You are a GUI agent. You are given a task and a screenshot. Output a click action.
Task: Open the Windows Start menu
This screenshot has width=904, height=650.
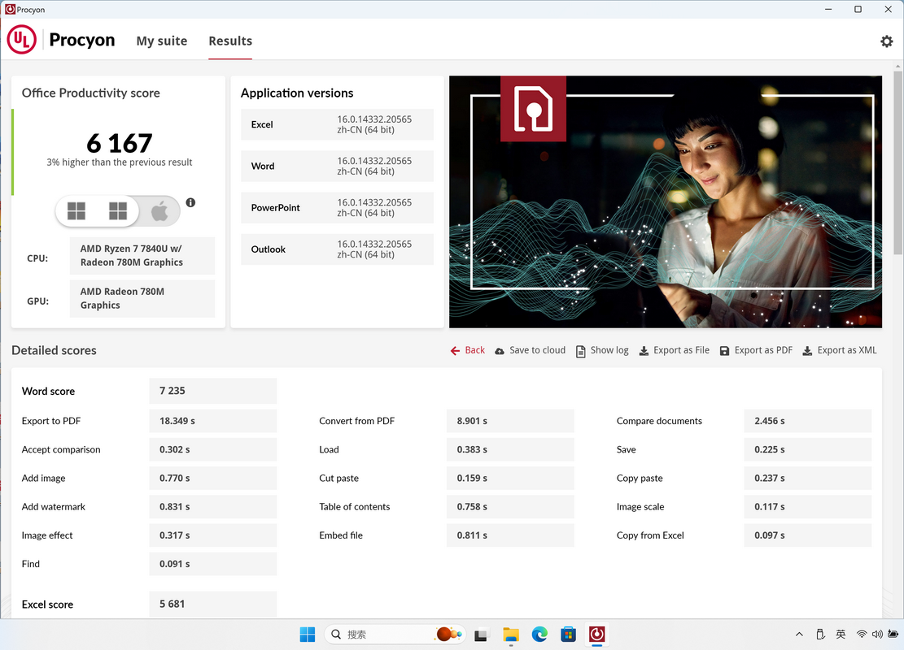(308, 635)
